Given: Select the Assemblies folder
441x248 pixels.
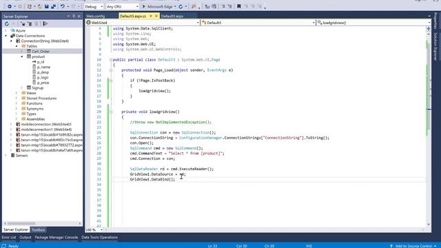Looking at the screenshot, I should [36, 119].
